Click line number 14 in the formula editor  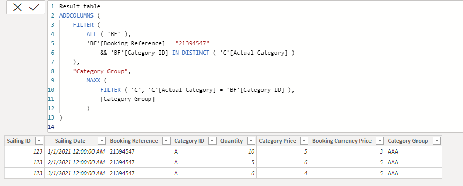click(51, 127)
